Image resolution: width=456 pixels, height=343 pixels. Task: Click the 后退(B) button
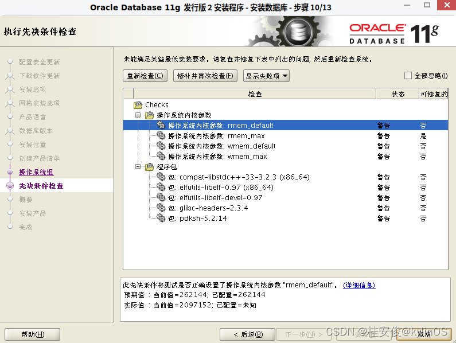[x=247, y=334]
